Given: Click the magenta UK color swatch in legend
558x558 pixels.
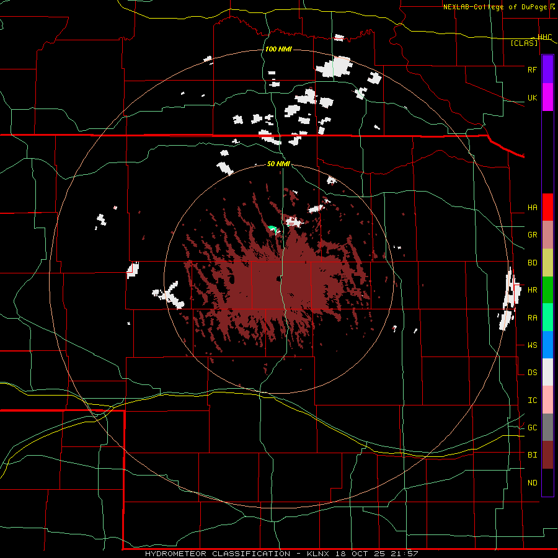Looking at the screenshot, I should point(547,97).
